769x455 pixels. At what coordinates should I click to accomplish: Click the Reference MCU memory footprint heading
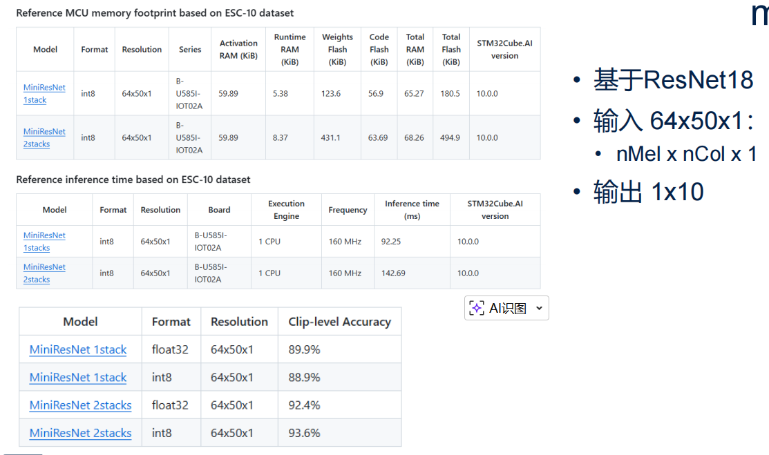[x=155, y=12]
